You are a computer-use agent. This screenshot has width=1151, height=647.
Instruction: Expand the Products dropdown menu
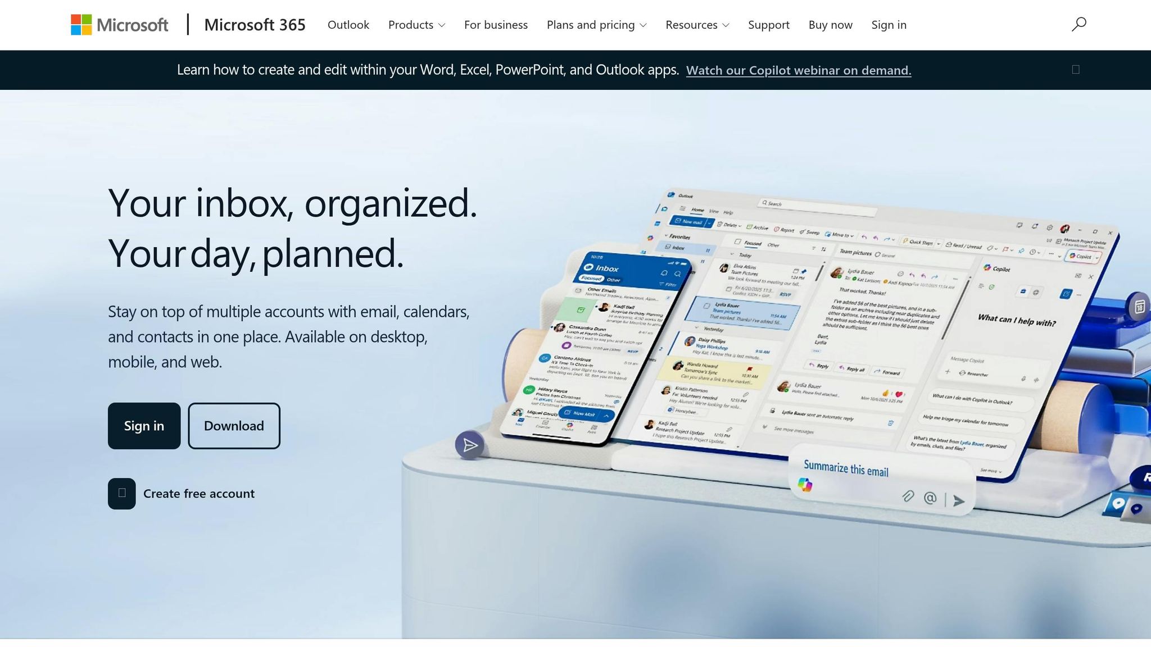click(416, 25)
